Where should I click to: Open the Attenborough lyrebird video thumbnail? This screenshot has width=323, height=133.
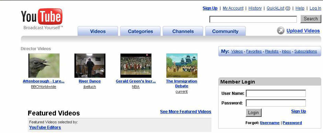pos(44,66)
